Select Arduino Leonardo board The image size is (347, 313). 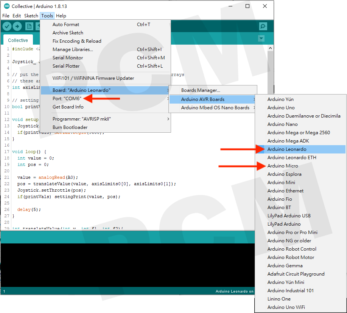click(x=300, y=149)
